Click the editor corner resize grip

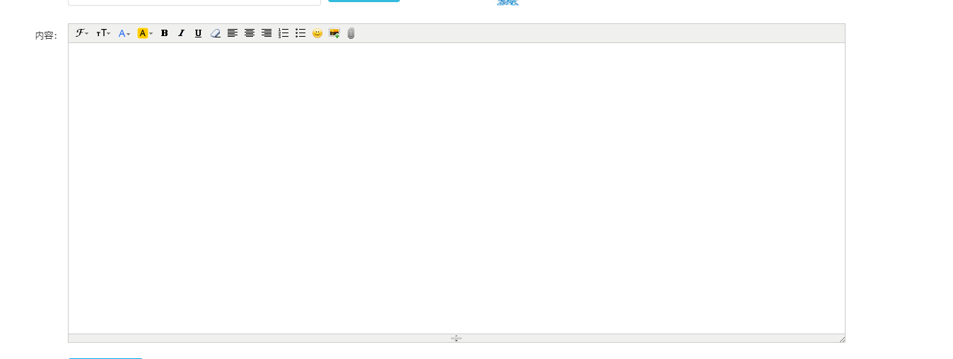point(842,340)
